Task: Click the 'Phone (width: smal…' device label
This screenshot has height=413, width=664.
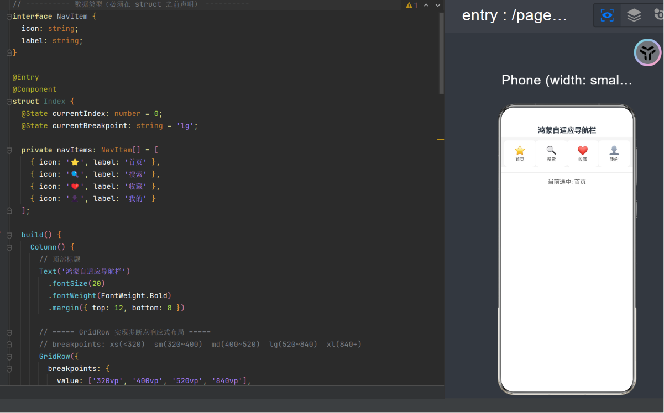Action: (x=567, y=81)
